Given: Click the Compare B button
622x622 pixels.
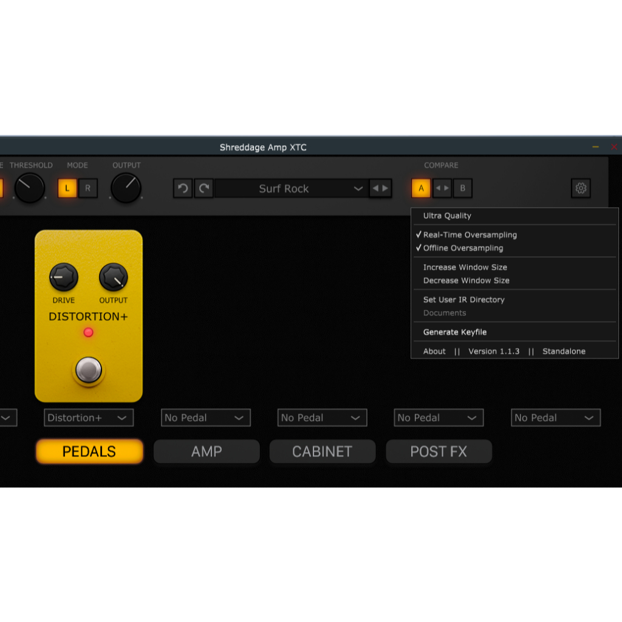Looking at the screenshot, I should point(462,188).
